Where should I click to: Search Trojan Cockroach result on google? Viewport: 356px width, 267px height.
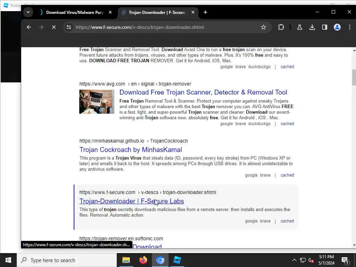[251, 175]
